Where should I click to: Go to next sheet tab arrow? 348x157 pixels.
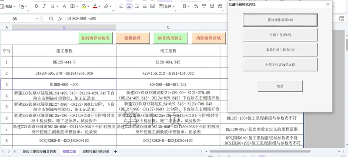coord(9,151)
